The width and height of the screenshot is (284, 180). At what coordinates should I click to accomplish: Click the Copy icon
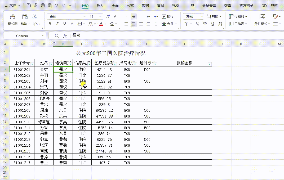tap(35, 24)
